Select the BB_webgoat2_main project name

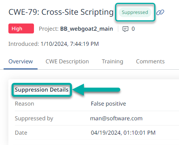pyautogui.click(x=87, y=29)
